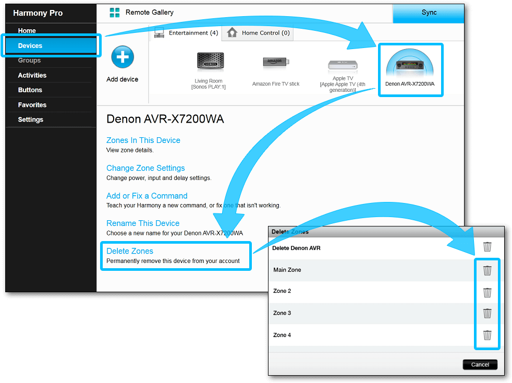Open the Remote Gallery grid icon
Screen dimensions: 512x383
(115, 13)
